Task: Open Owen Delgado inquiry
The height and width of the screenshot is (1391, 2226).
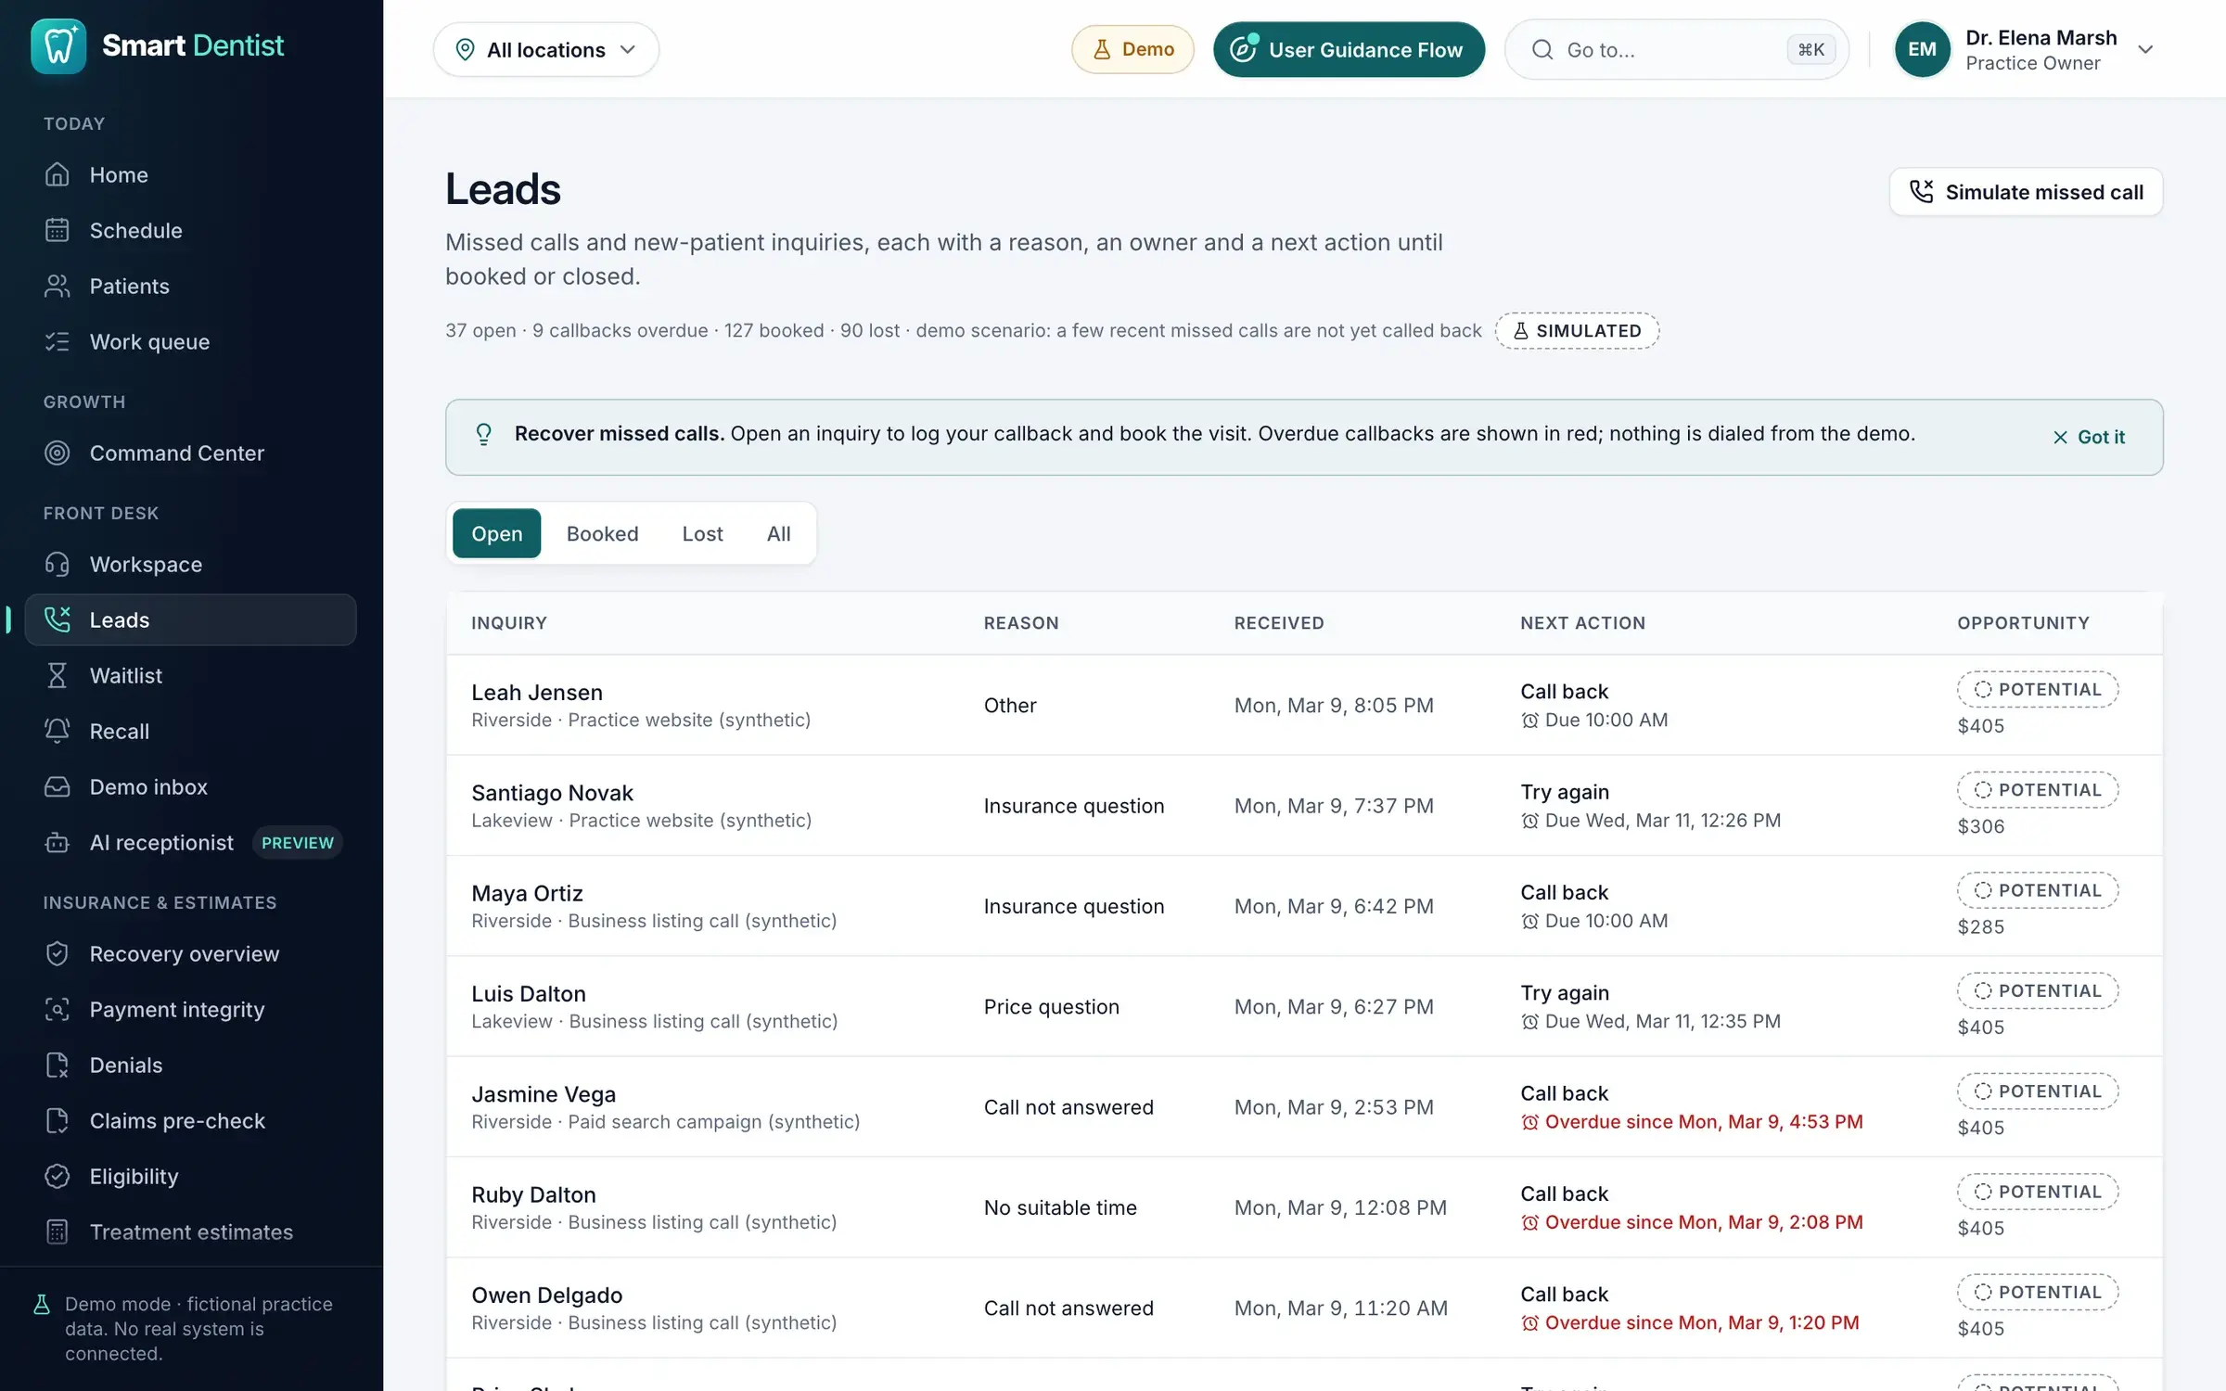Action: [x=1304, y=1308]
